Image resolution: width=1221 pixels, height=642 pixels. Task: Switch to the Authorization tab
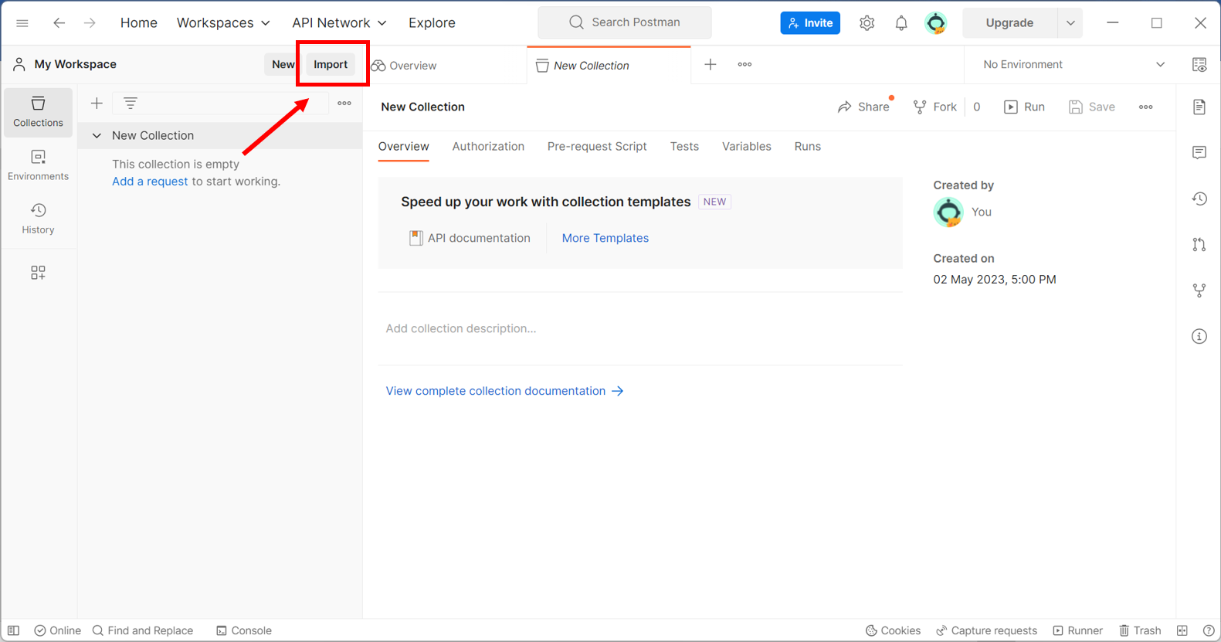tap(488, 147)
